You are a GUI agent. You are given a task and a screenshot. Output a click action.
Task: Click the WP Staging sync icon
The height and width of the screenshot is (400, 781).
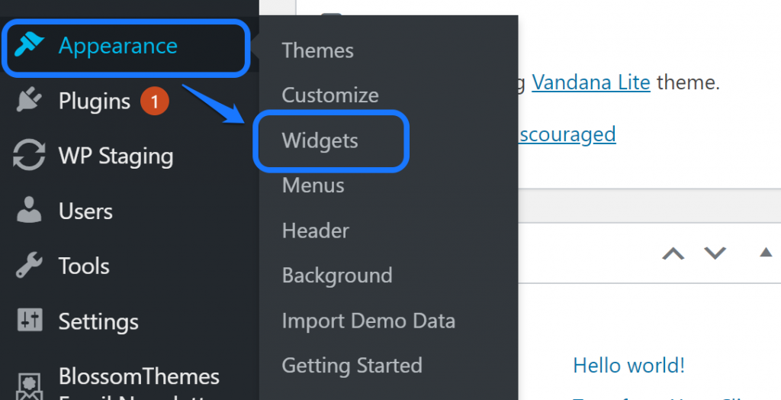click(29, 156)
